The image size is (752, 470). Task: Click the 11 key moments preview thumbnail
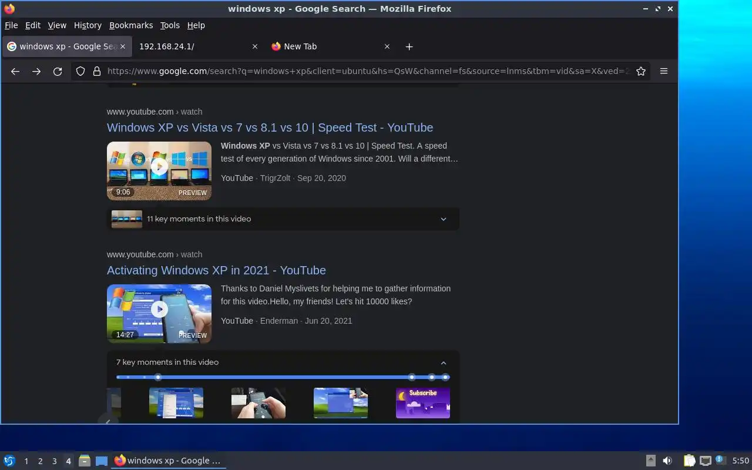[x=127, y=219]
